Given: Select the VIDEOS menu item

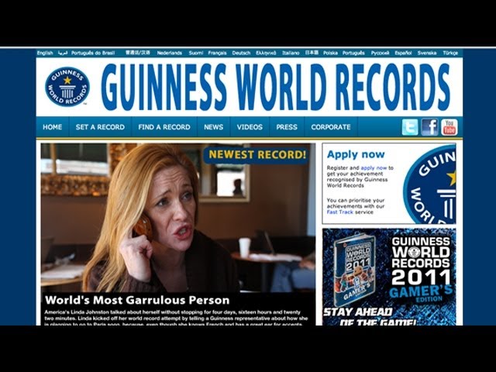Looking at the screenshot, I should coord(250,127).
